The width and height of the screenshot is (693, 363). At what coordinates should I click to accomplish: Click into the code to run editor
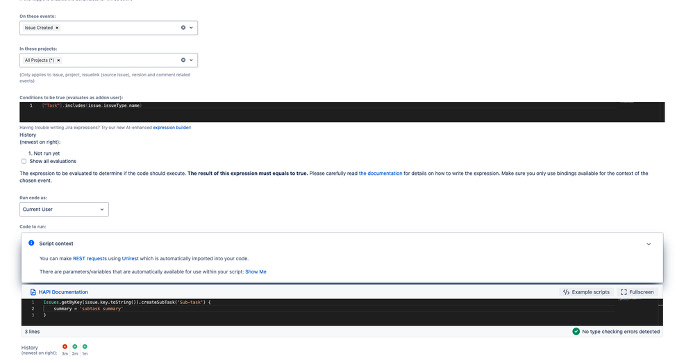point(342,312)
